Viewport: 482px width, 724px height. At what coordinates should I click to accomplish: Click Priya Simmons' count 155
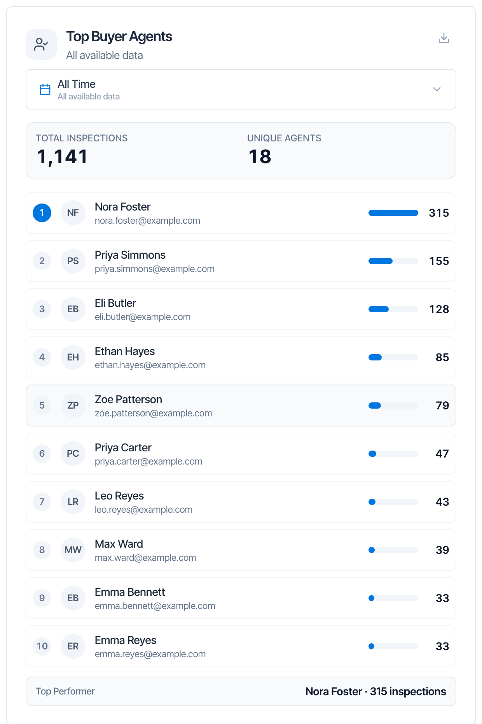coord(439,261)
